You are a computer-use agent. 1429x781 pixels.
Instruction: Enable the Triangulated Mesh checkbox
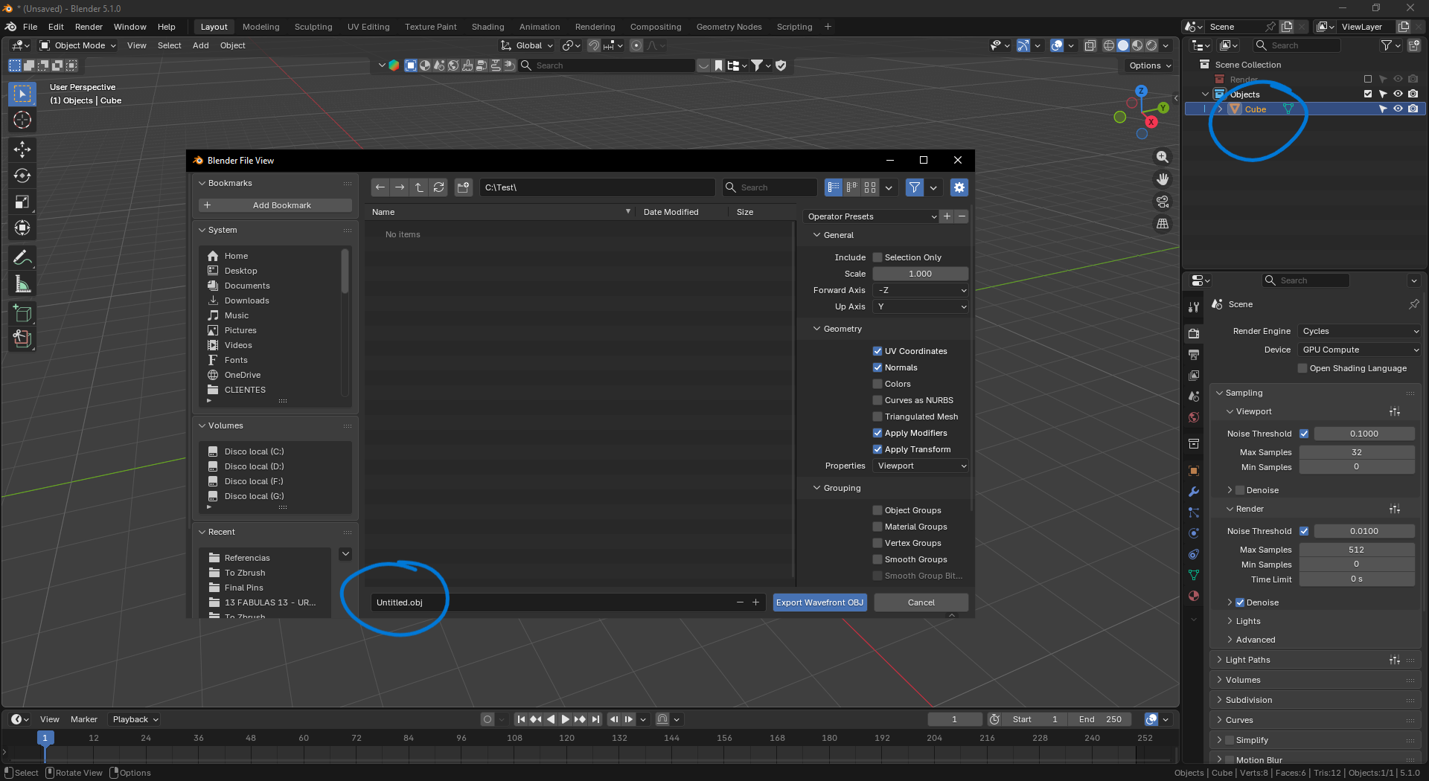[x=877, y=417]
